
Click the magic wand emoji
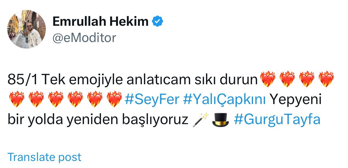pyautogui.click(x=201, y=120)
